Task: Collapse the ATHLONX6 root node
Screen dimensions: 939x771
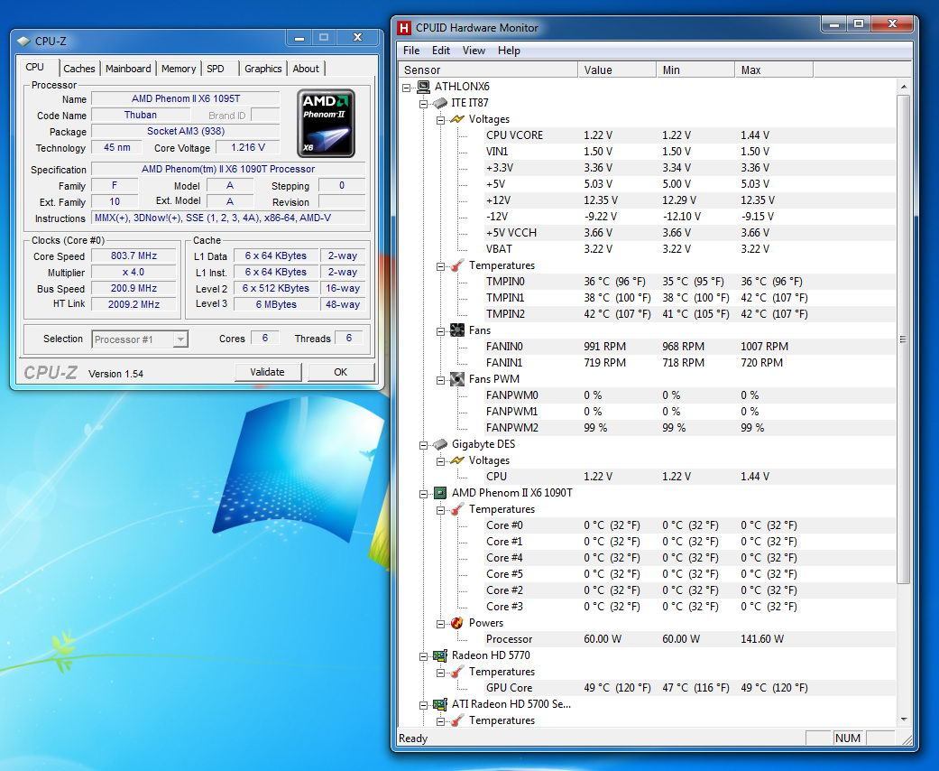Action: pyautogui.click(x=407, y=88)
